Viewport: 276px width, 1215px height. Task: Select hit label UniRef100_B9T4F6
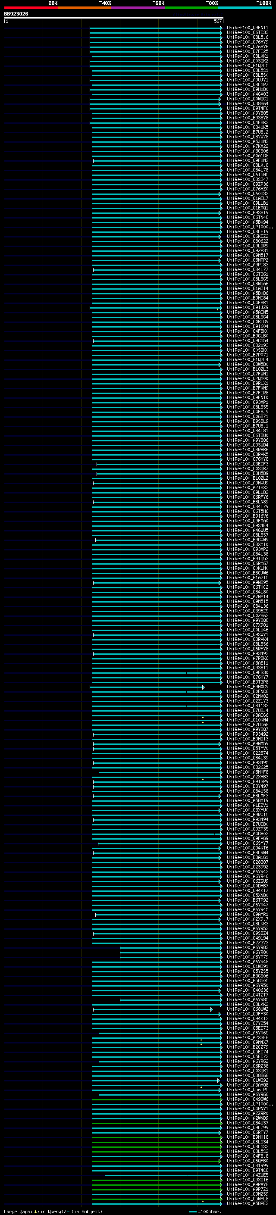click(x=247, y=109)
